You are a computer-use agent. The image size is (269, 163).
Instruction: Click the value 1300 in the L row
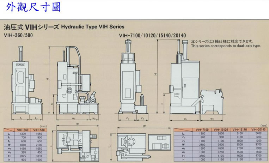pos(23,134)
